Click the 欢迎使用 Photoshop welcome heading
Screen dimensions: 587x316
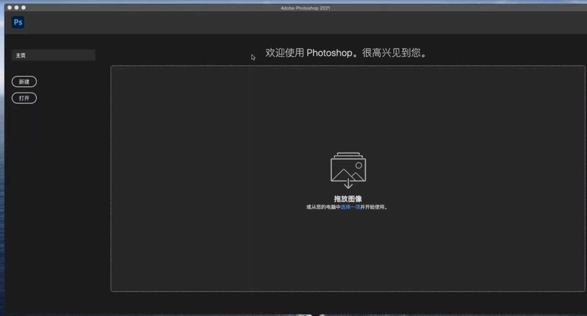pos(346,53)
